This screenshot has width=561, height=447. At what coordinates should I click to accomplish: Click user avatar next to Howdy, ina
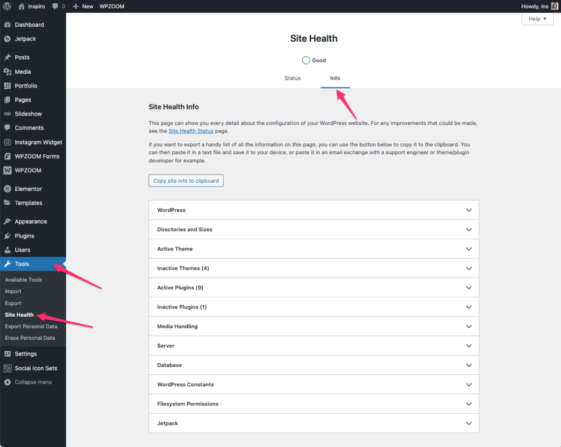(554, 6)
